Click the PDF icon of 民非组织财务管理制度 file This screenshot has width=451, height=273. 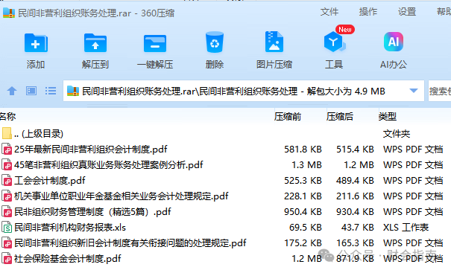(x=7, y=212)
